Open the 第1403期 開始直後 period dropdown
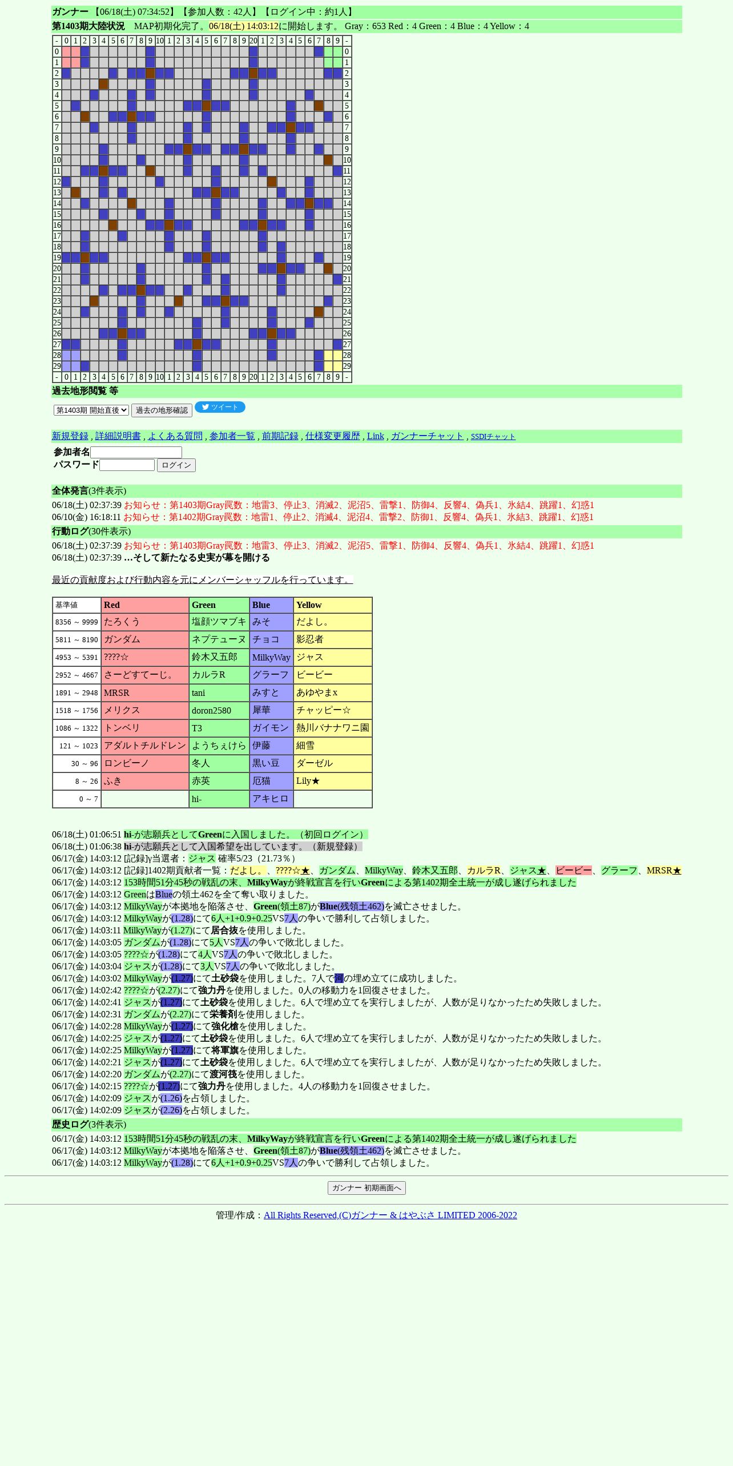 click(x=91, y=410)
